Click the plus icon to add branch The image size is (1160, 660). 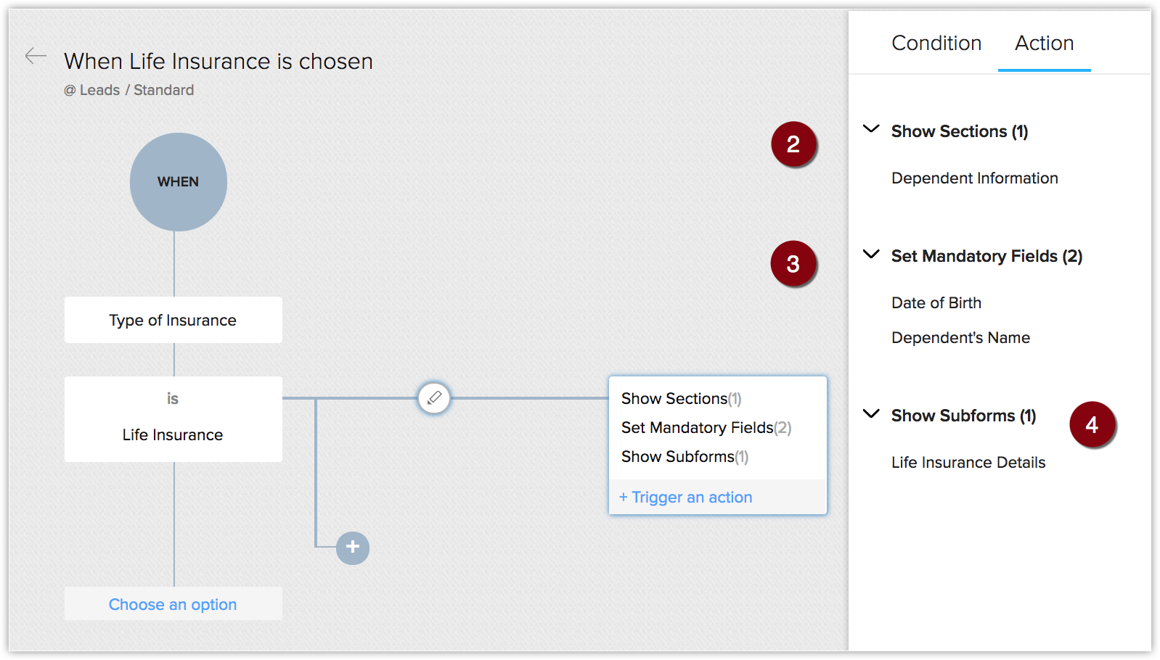(x=353, y=548)
